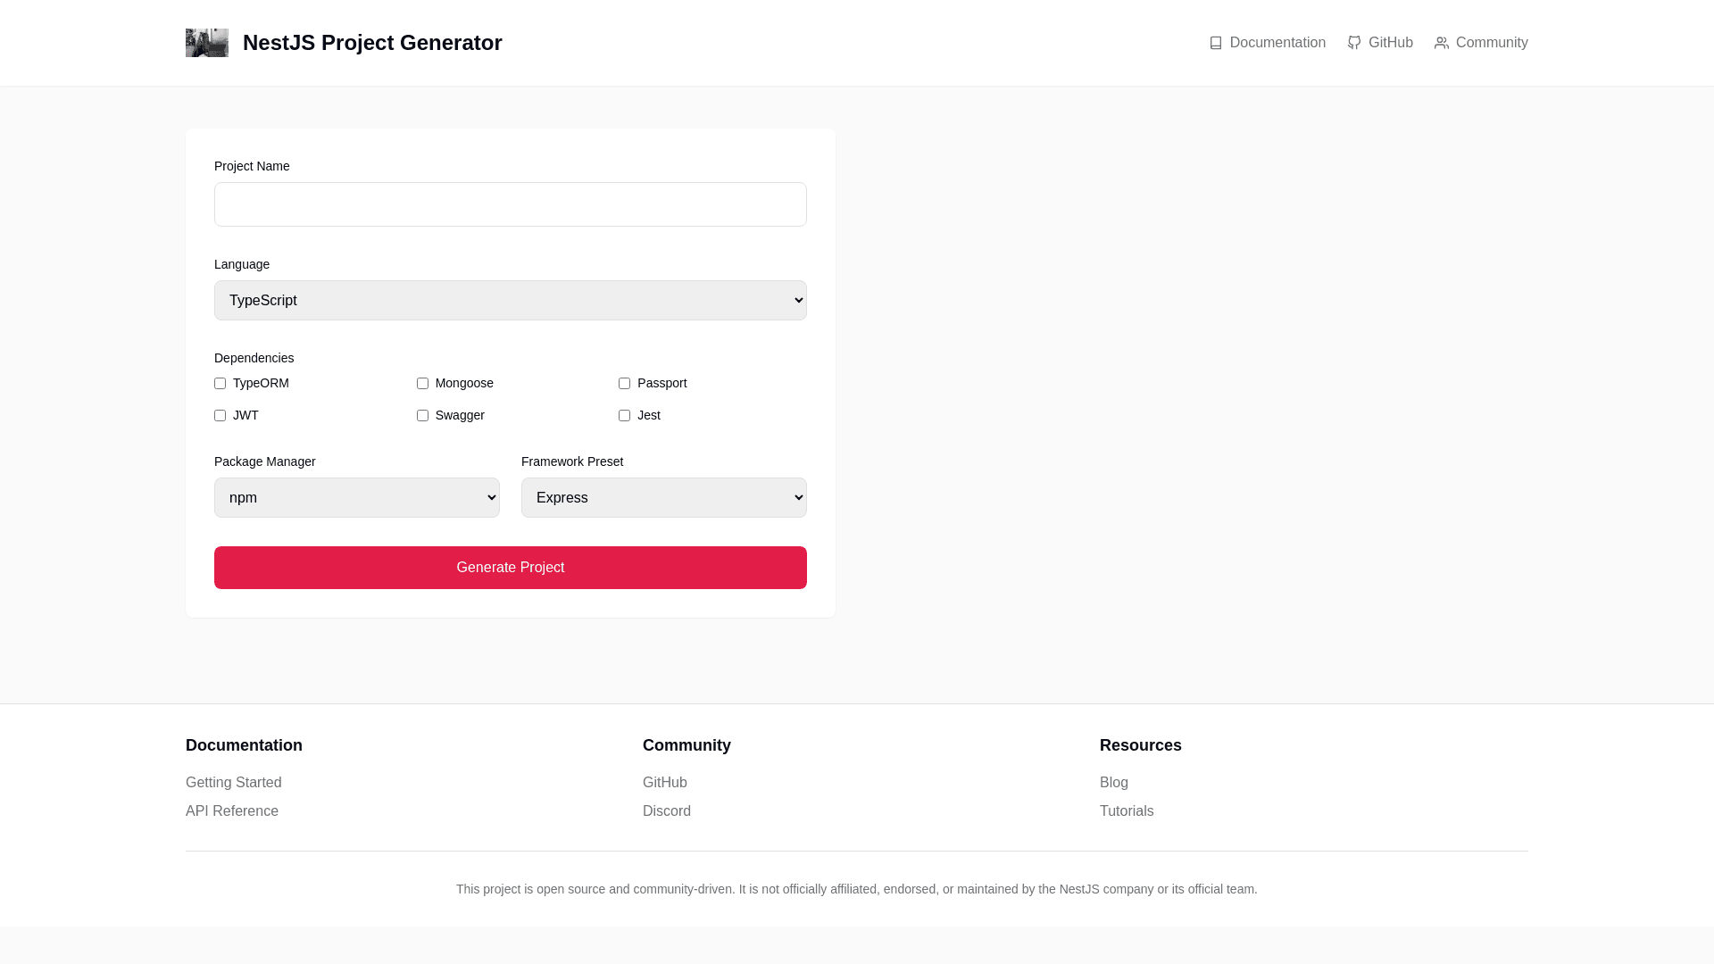Open the Language dropdown showing TypeScript
1714x964 pixels.
[x=510, y=301]
